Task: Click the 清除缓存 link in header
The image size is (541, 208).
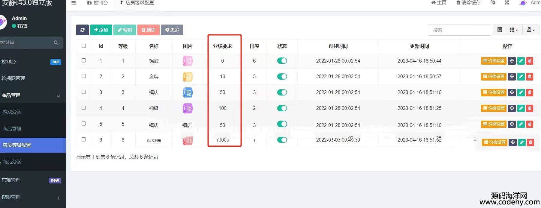Action: tap(468, 3)
